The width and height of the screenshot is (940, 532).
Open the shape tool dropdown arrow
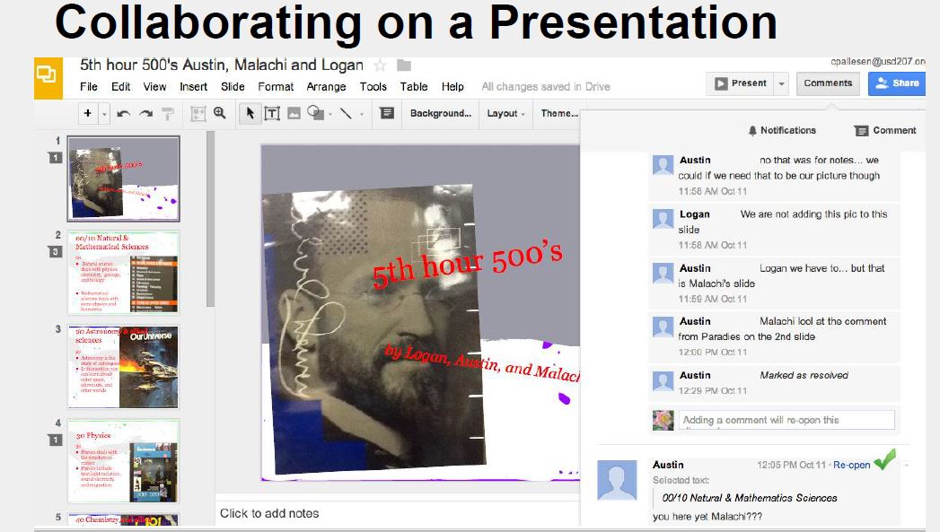pos(330,113)
